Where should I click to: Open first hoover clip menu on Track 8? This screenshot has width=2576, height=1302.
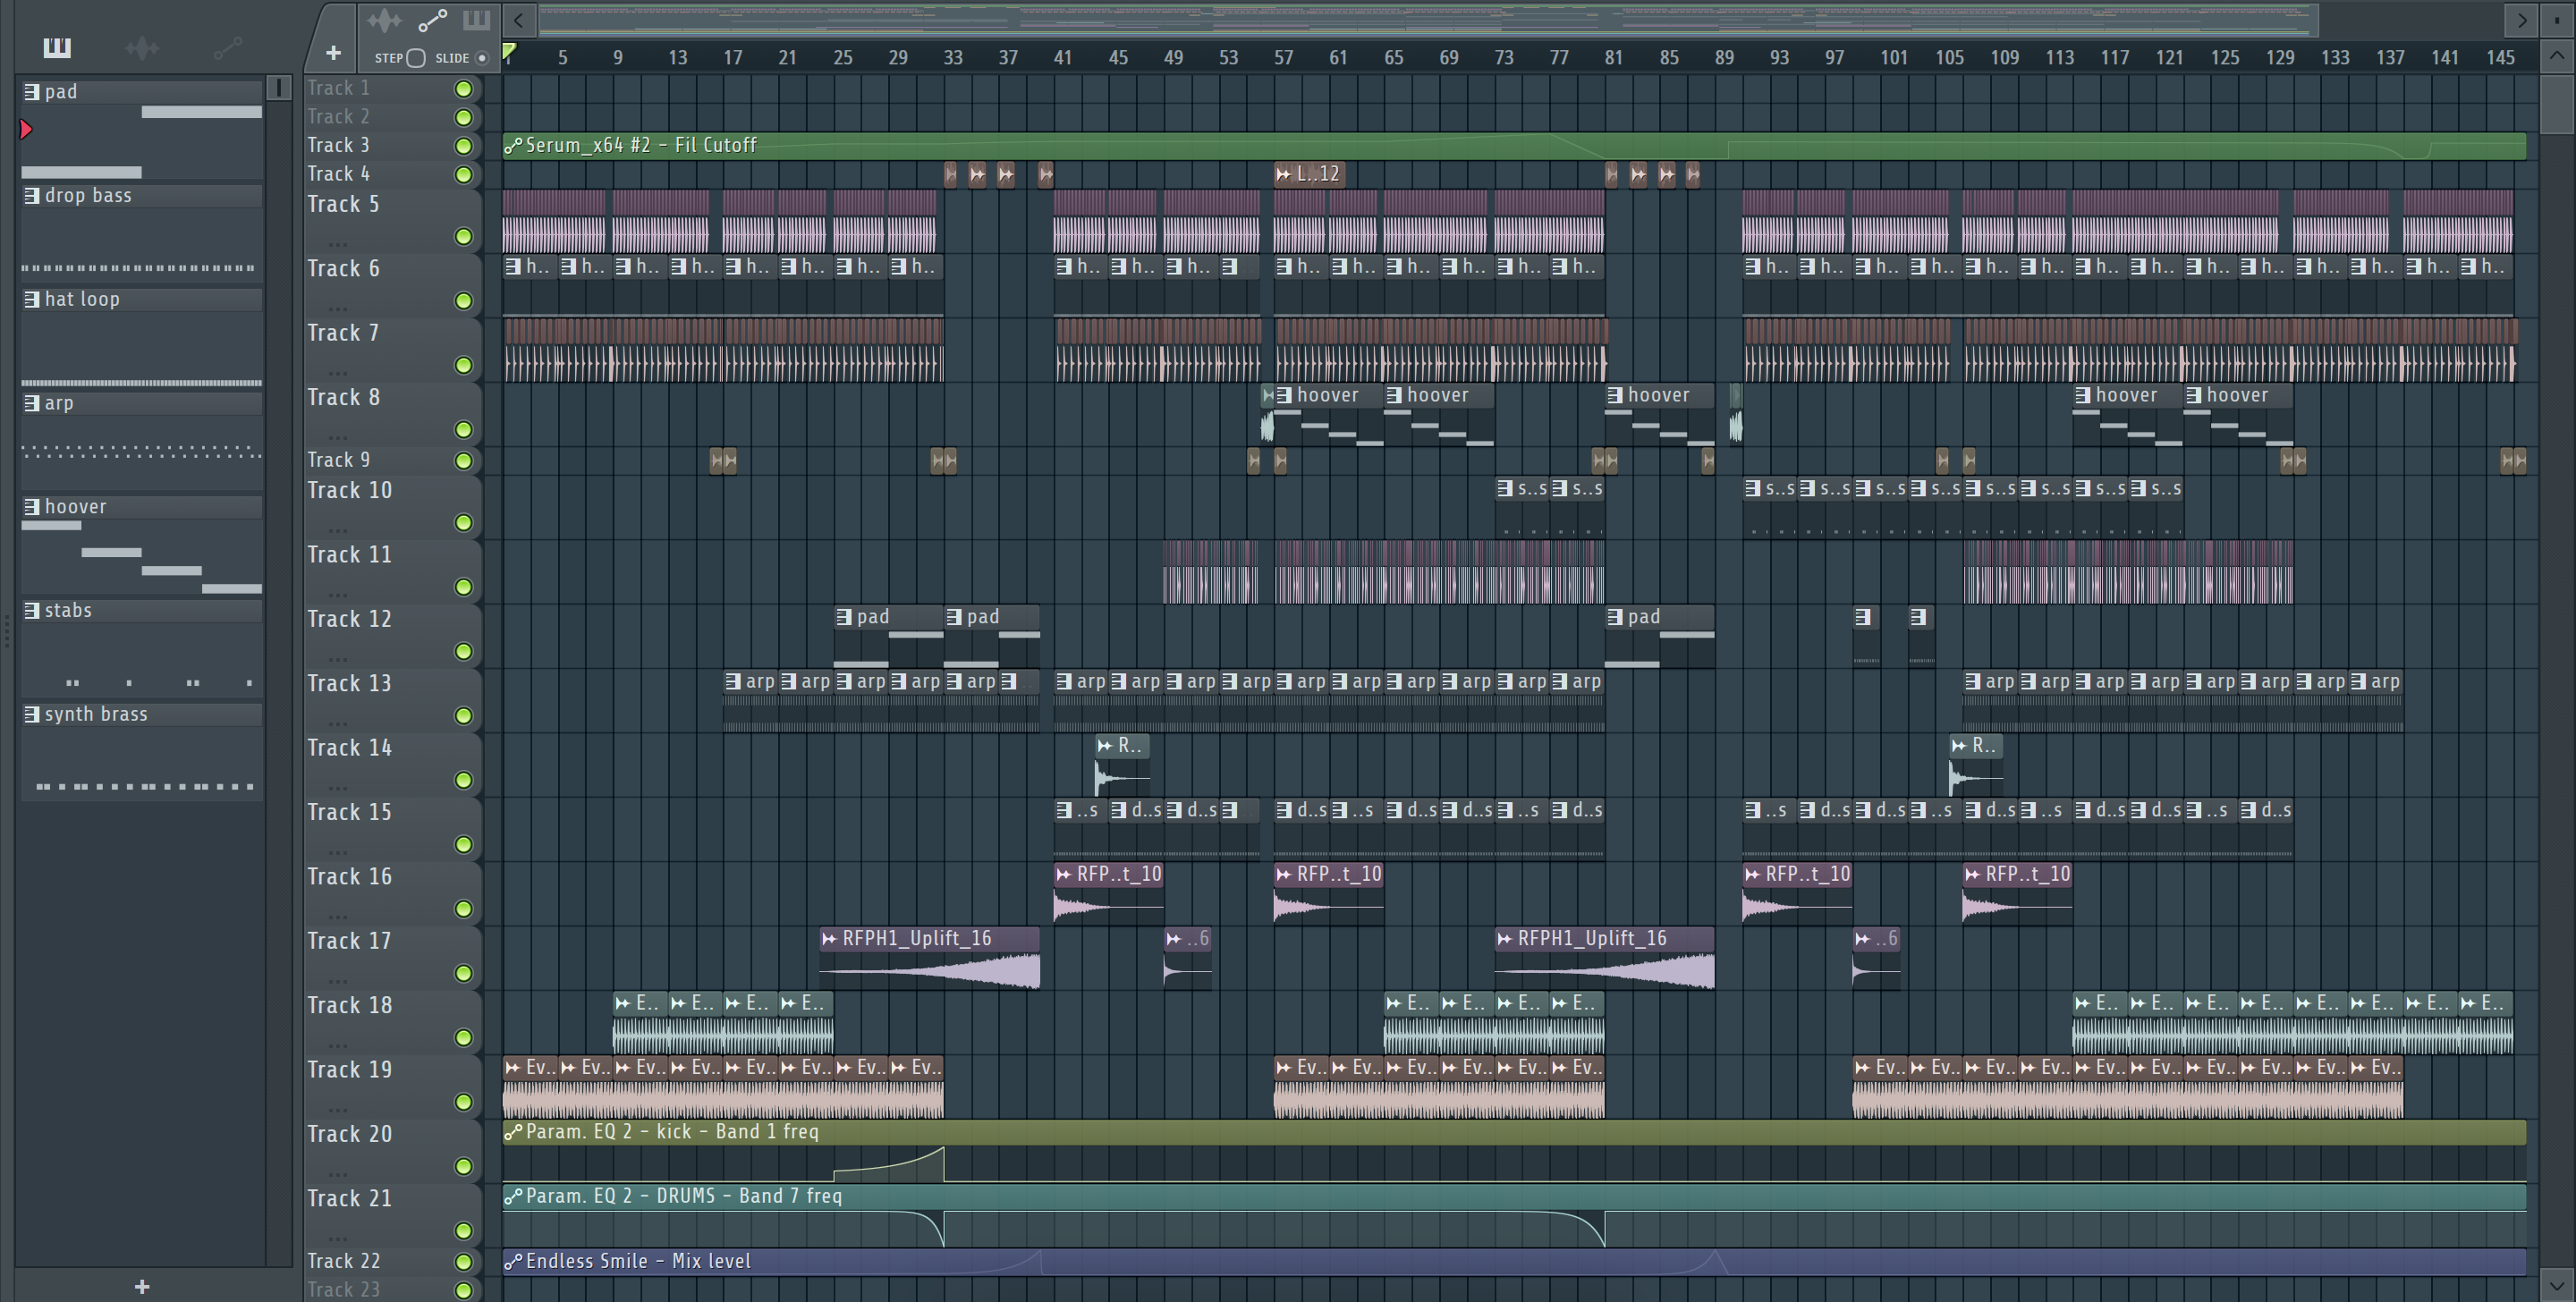[x=1284, y=395]
